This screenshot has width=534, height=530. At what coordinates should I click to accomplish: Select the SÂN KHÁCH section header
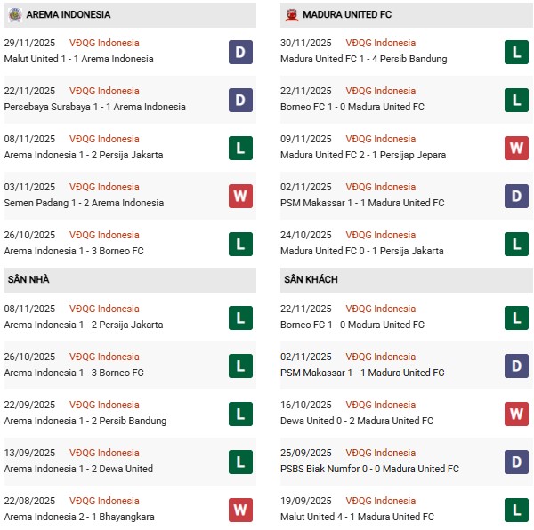point(311,279)
